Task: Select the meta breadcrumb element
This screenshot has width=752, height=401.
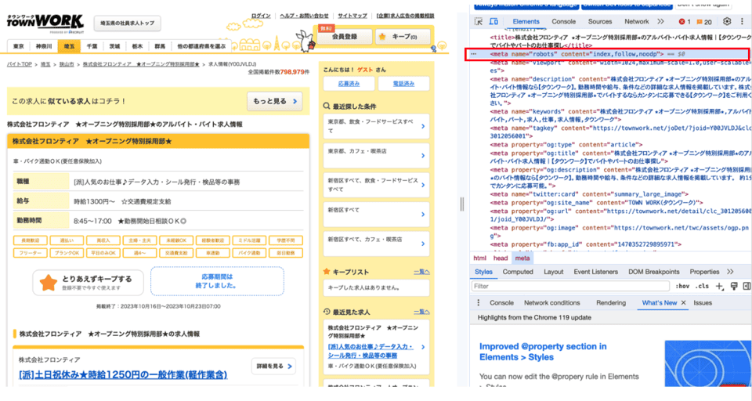Action: tap(522, 258)
